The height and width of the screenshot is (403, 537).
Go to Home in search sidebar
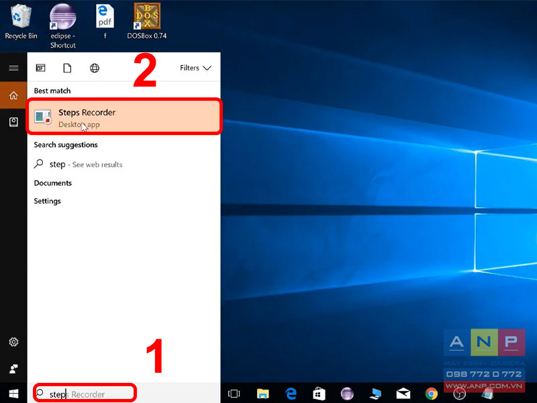click(x=13, y=95)
